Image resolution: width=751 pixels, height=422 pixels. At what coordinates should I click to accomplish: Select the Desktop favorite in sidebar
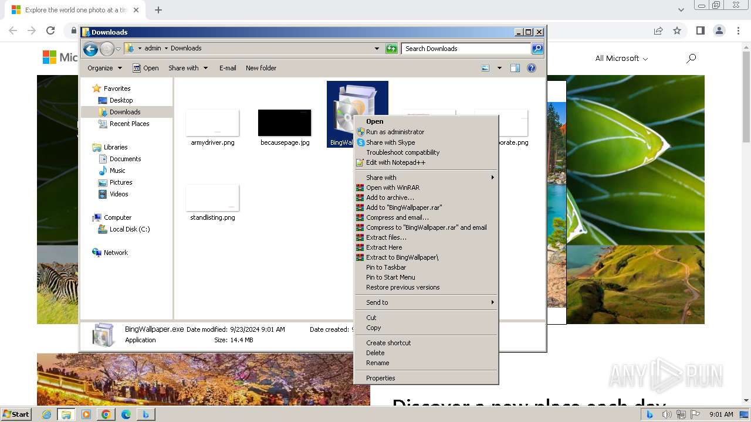(121, 100)
